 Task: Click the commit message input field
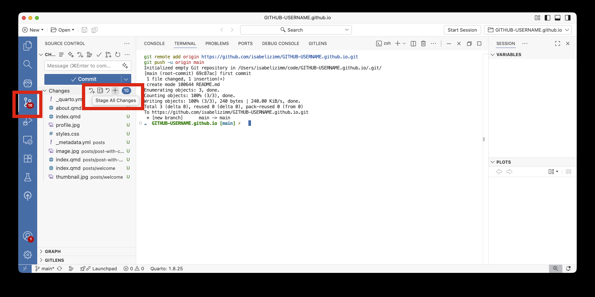tap(82, 66)
